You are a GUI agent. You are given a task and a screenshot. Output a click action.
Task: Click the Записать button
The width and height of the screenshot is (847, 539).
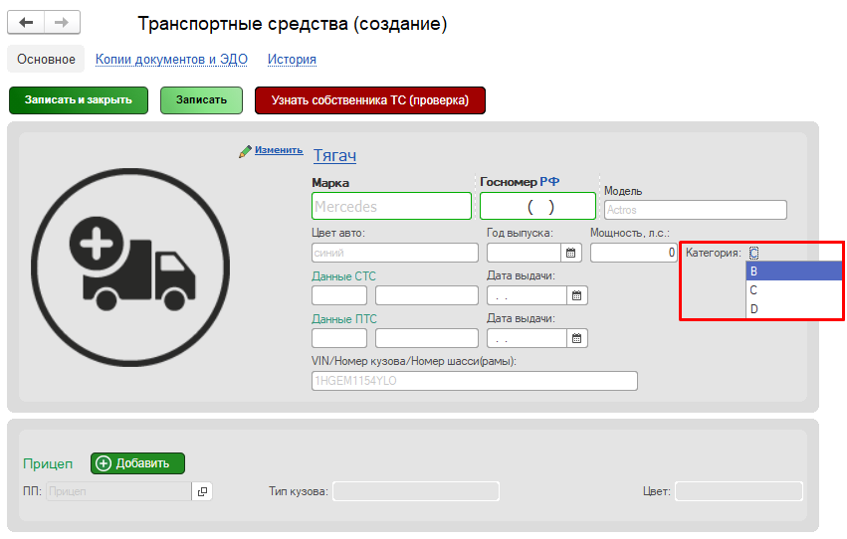pos(201,100)
